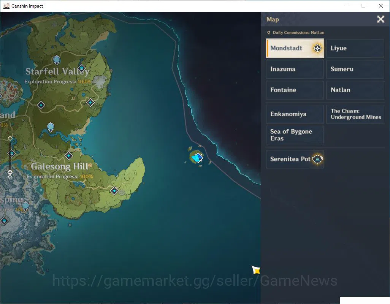Image resolution: width=390 pixels, height=304 pixels.
Task: Select the teleport waypoint near Galesong Hill label
Action: [69, 156]
